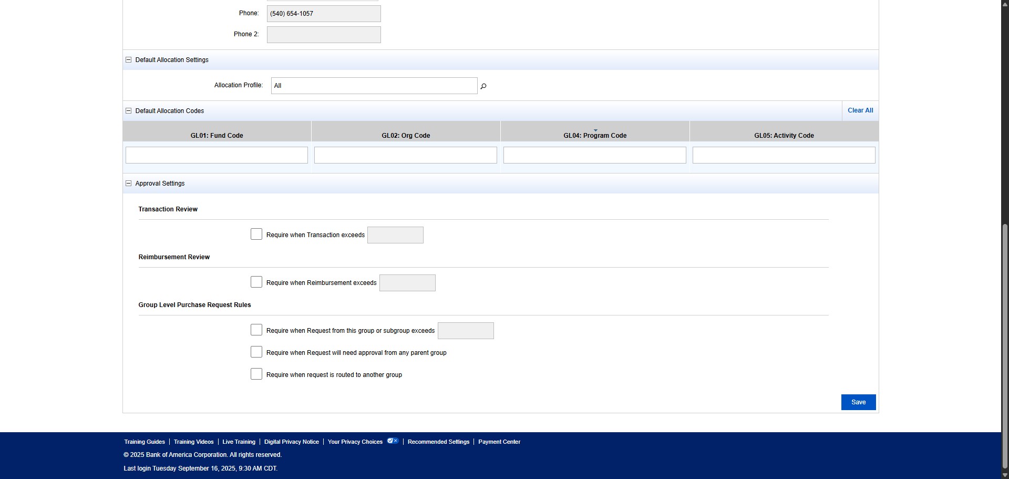
Task: Select Clear All for allocation codes
Action: (x=859, y=110)
